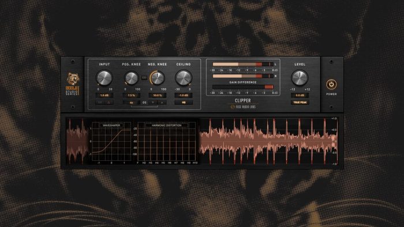
Task: Click the second button right of OS label
Action: coord(162,103)
